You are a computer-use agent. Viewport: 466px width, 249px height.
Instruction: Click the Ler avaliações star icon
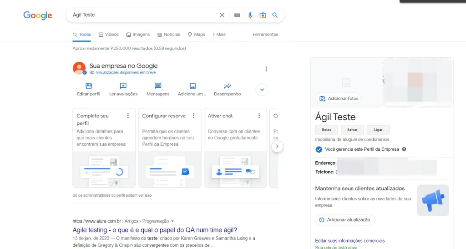click(x=123, y=86)
